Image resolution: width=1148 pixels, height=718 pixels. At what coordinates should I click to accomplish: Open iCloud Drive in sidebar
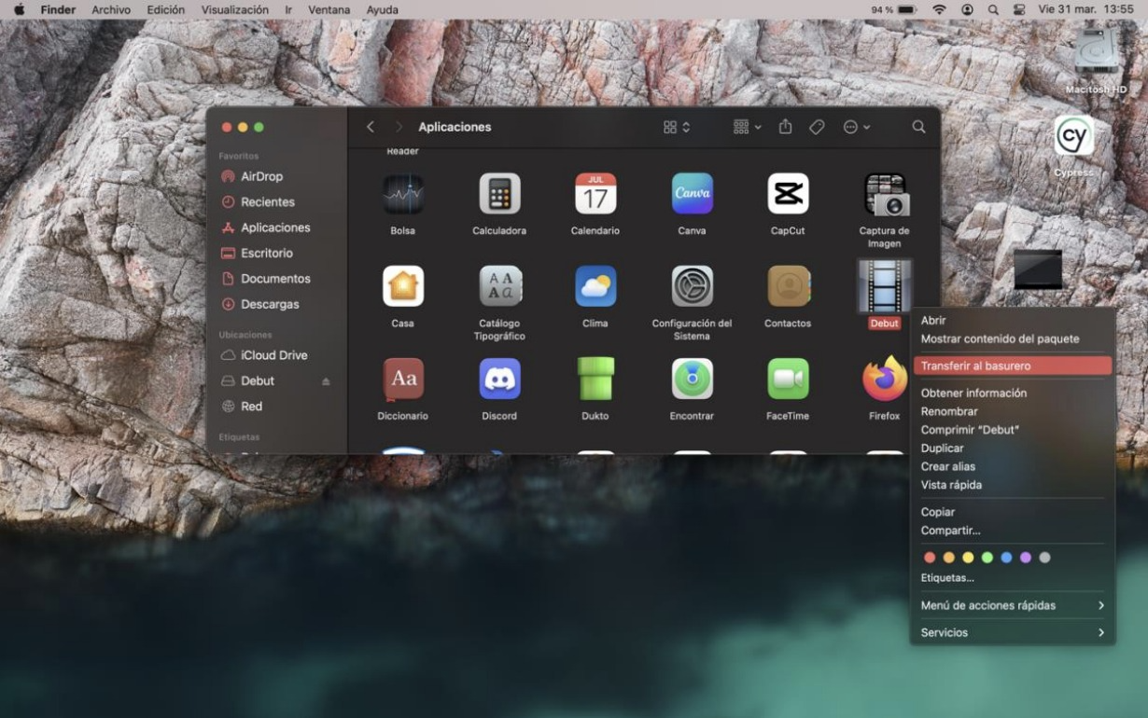pyautogui.click(x=274, y=355)
